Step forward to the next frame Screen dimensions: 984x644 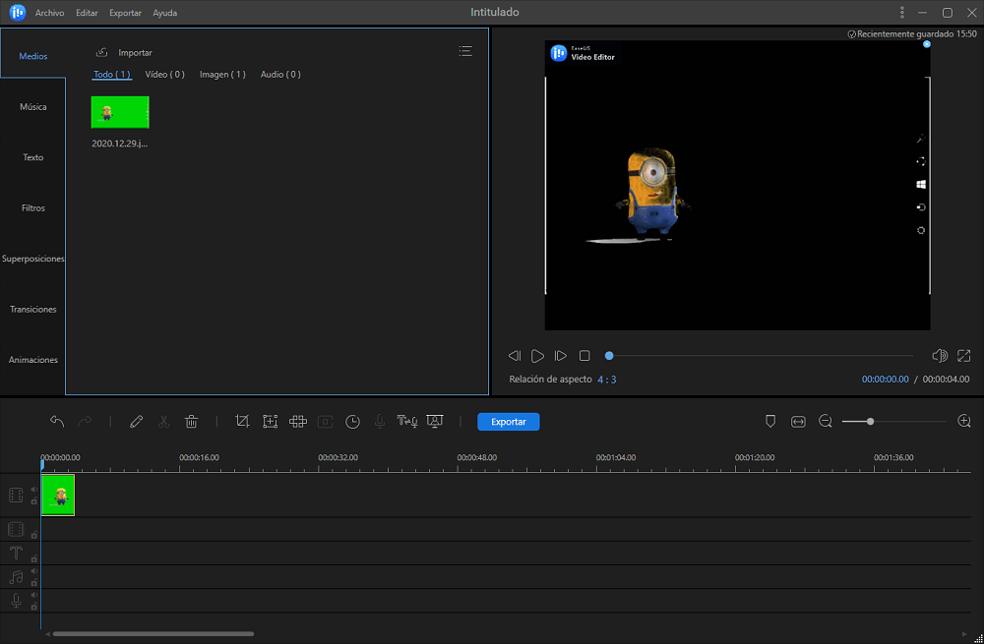coord(561,356)
